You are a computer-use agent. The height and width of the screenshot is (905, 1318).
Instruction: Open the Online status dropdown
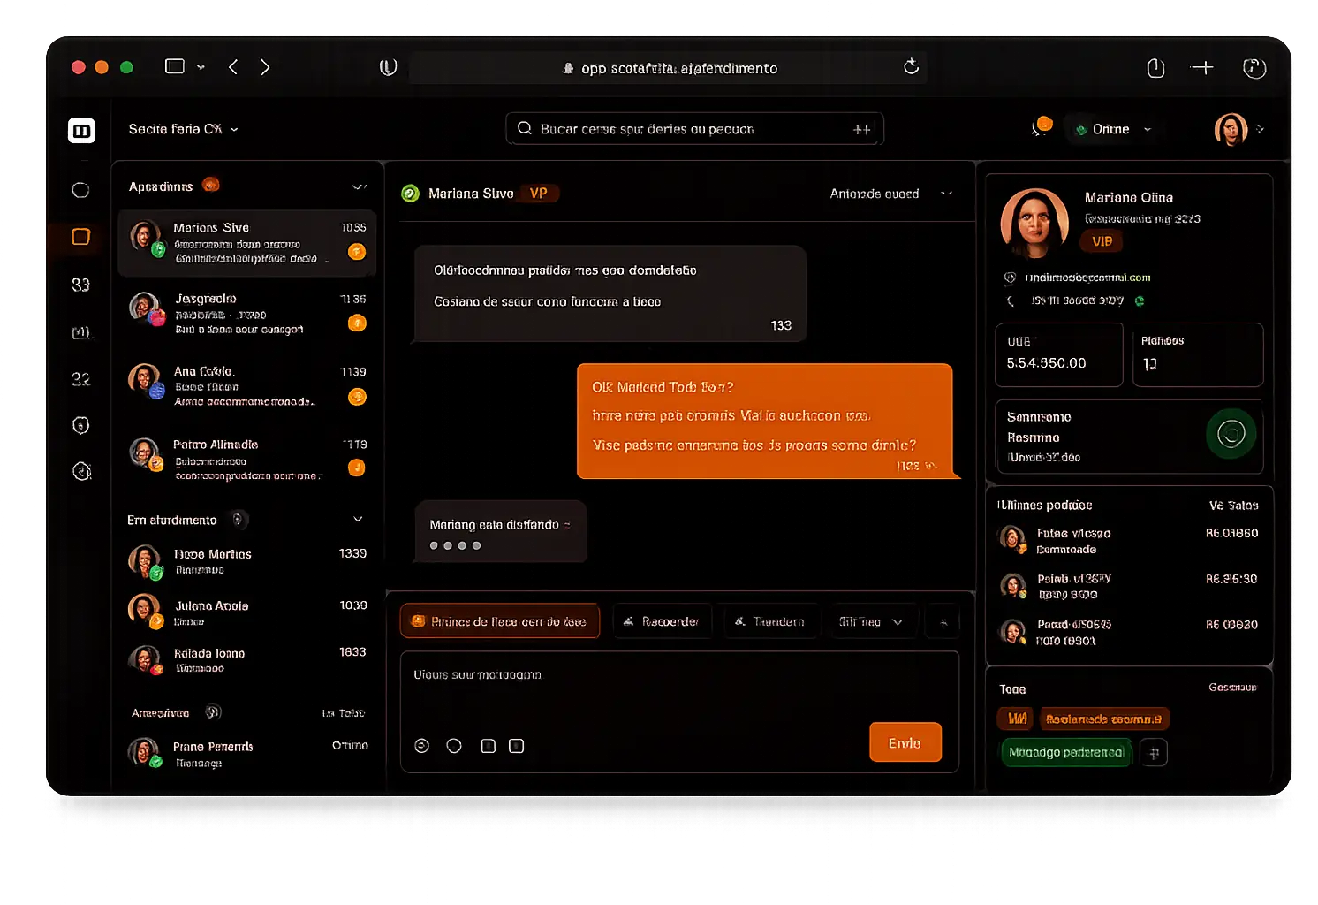pos(1112,129)
